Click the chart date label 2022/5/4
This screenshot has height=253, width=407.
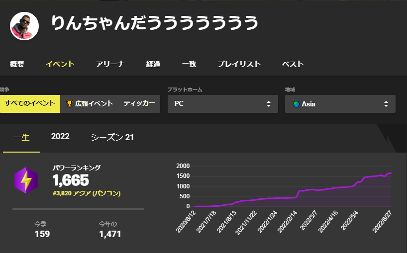tap(349, 220)
